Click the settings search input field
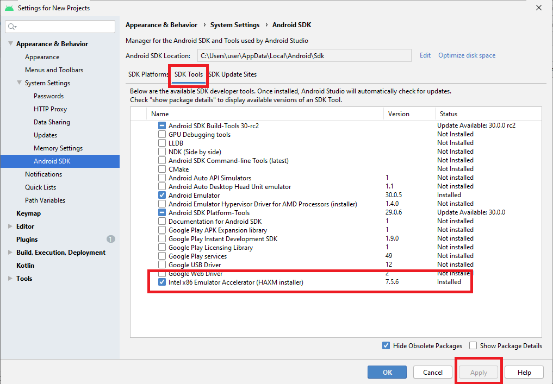This screenshot has height=384, width=553. point(60,27)
